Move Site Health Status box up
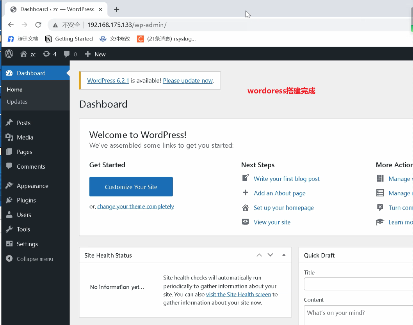The width and height of the screenshot is (413, 325). pyautogui.click(x=259, y=255)
